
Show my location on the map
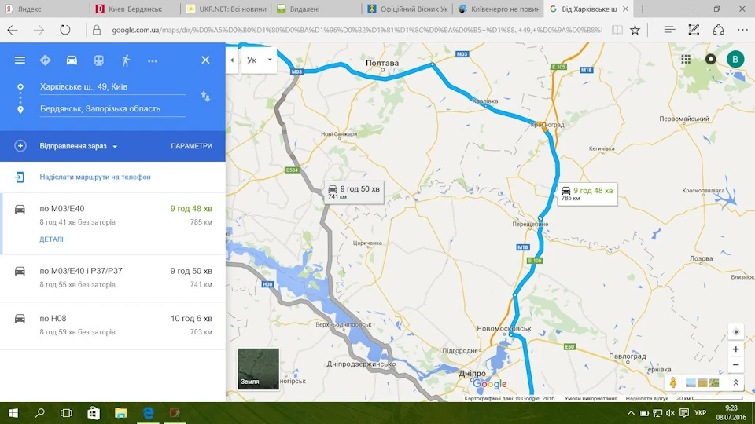(736, 331)
